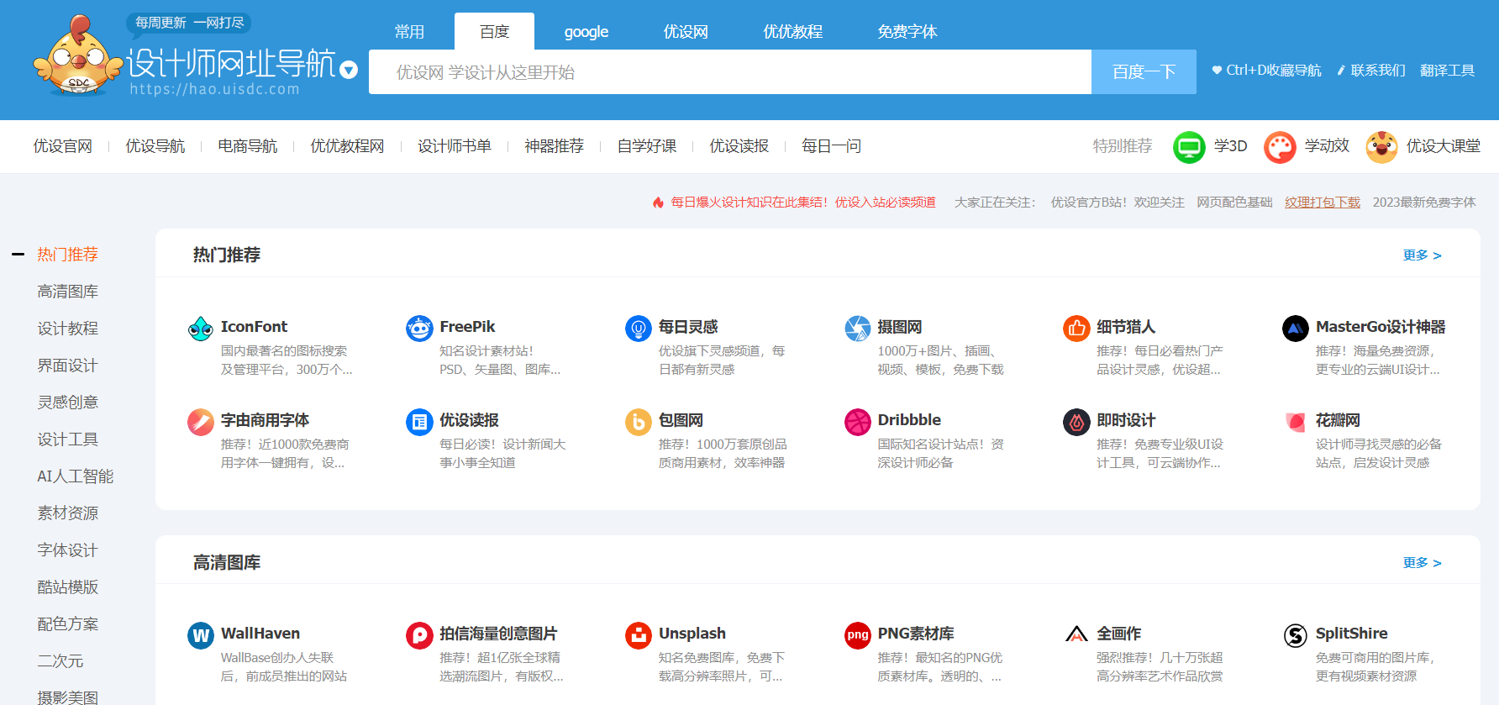Select 灵感创意 in the left sidebar
The image size is (1499, 705).
[x=67, y=402]
